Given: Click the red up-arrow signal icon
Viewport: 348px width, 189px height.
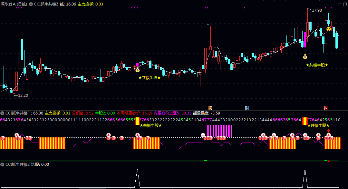Looking at the screenshot, I should [x=329, y=131].
